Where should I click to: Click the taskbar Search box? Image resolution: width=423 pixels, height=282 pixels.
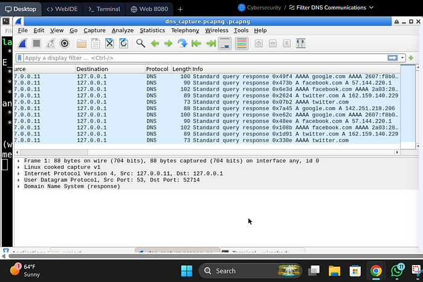(250, 271)
